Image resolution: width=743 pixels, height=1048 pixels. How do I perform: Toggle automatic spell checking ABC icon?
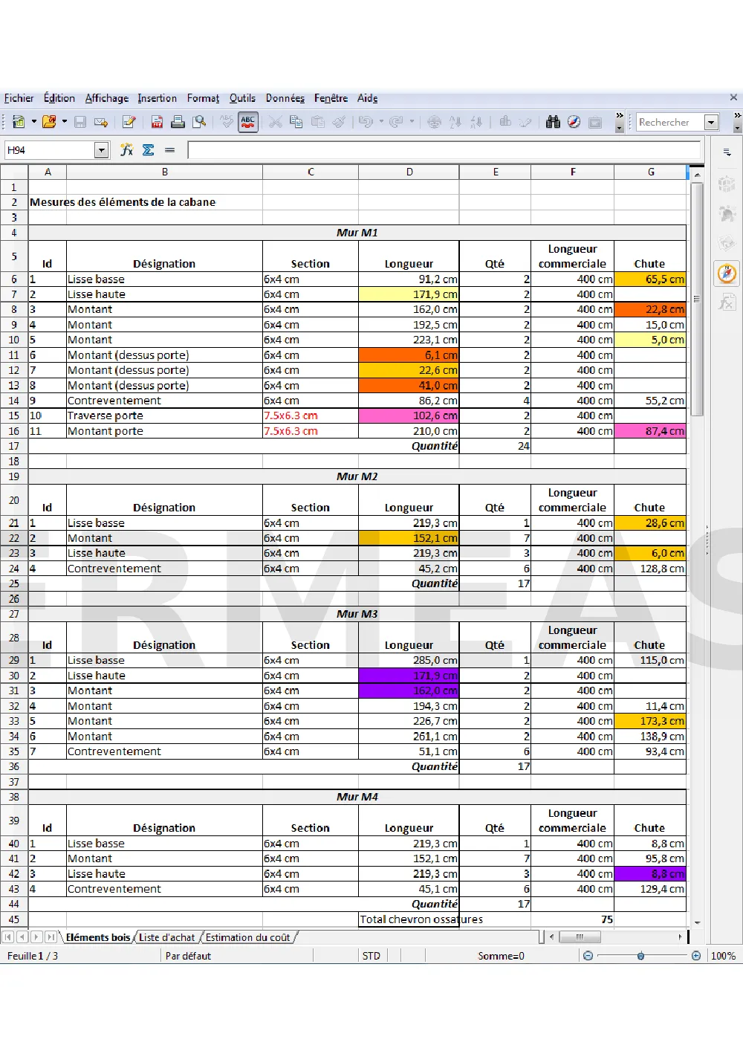[248, 122]
